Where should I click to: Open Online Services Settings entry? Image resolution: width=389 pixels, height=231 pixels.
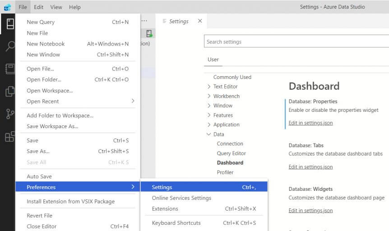point(204,198)
